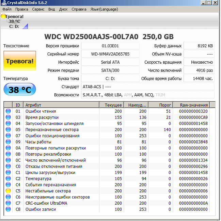221x221 pixels.
Task: Select the C: D: disk in top bar
Action: click(14, 26)
